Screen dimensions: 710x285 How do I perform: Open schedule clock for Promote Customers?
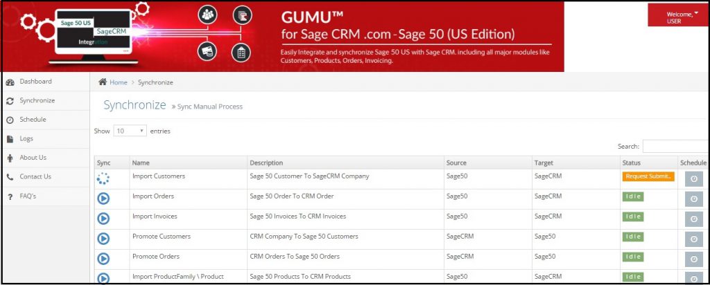coord(693,239)
